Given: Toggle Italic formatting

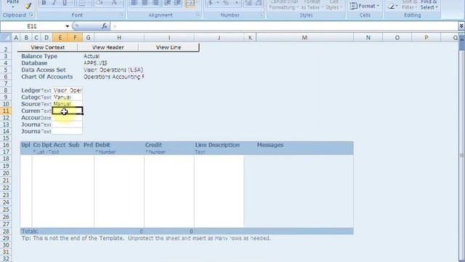Looking at the screenshot, I should coord(54,3).
